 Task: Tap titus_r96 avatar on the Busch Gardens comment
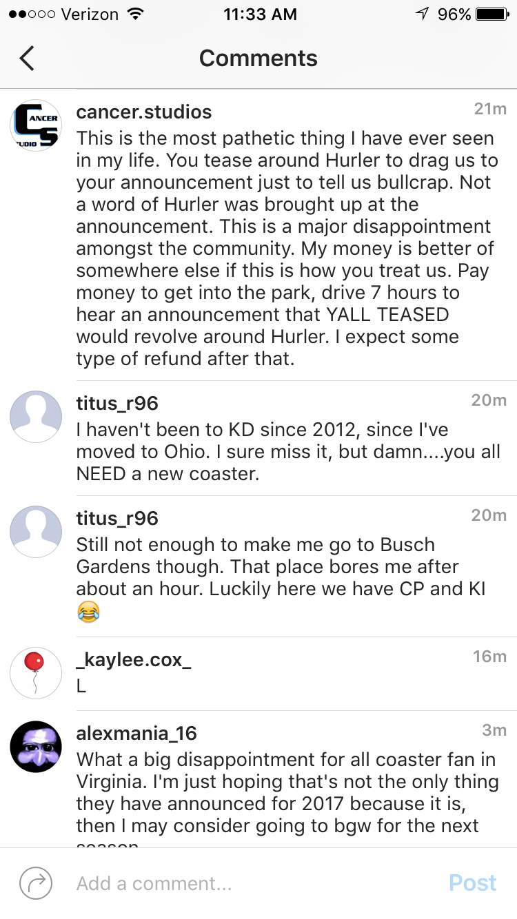tap(36, 532)
